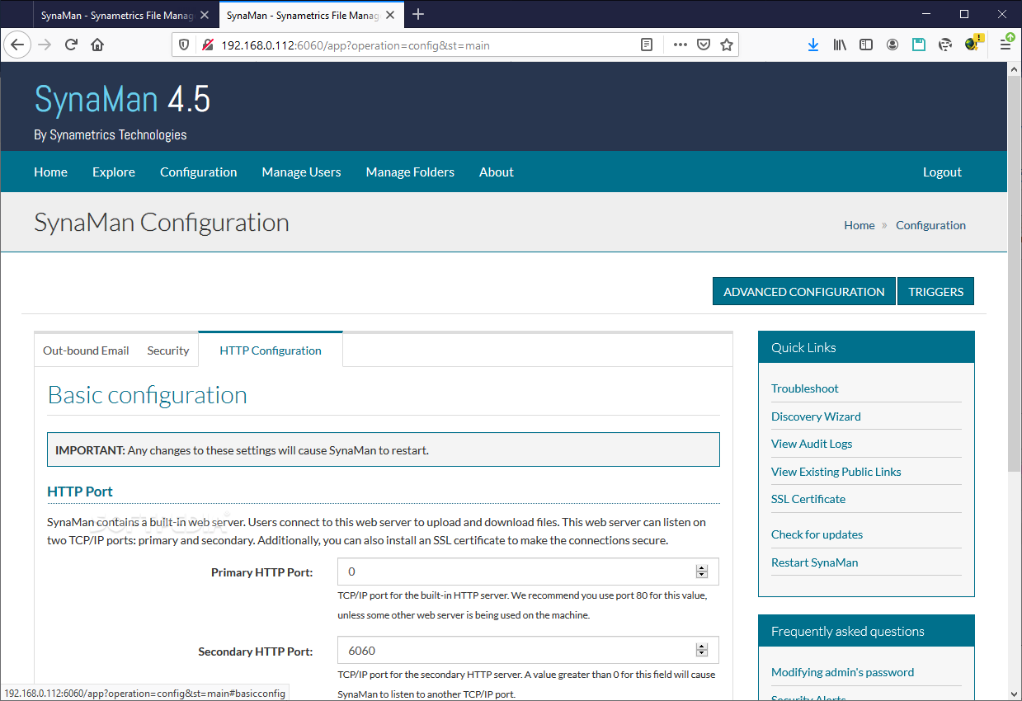Open the SSL Certificate link
1022x701 pixels.
[808, 499]
